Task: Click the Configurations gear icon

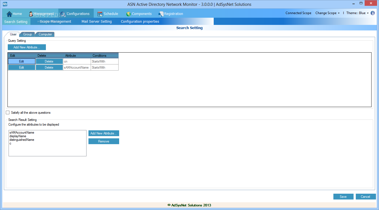Action: point(63,14)
